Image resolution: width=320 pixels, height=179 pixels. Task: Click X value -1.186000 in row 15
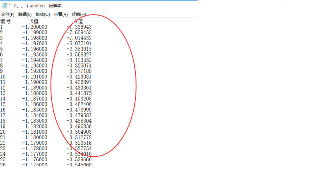click(35, 104)
